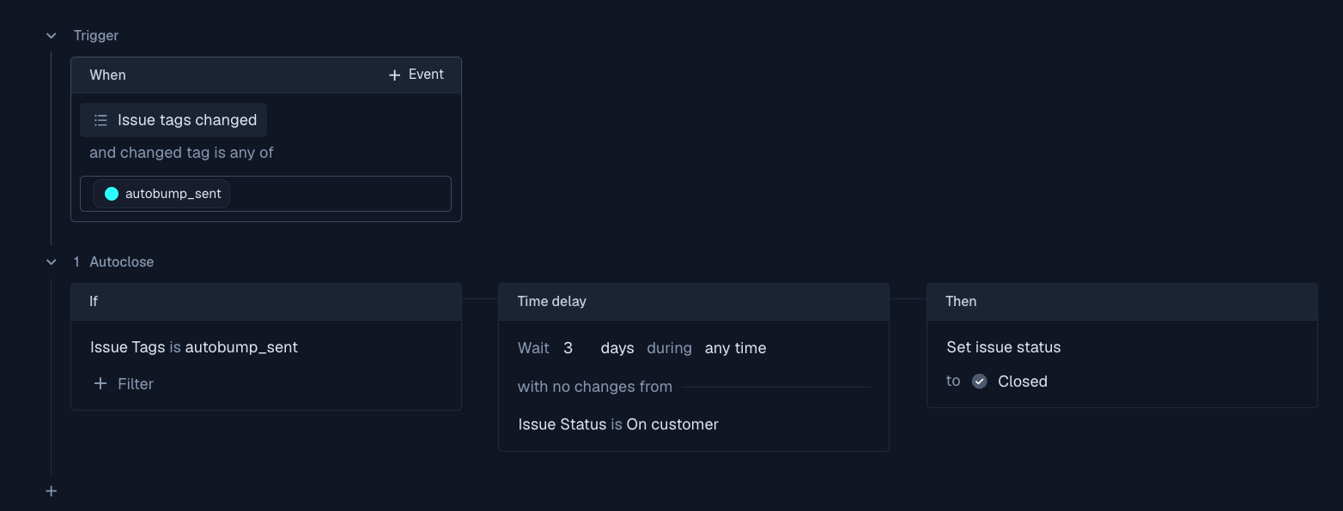
Task: Add a new step with bottom plus icon
Action: (x=52, y=491)
